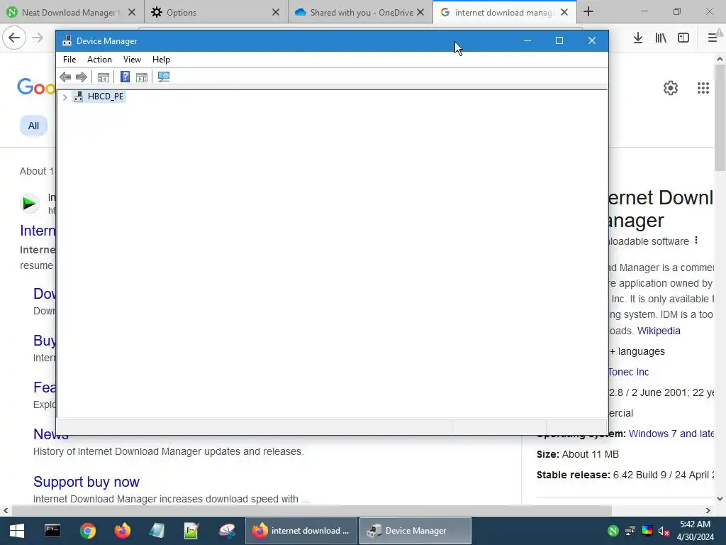
Task: Open the Support buy now search result
Action: tap(86, 482)
